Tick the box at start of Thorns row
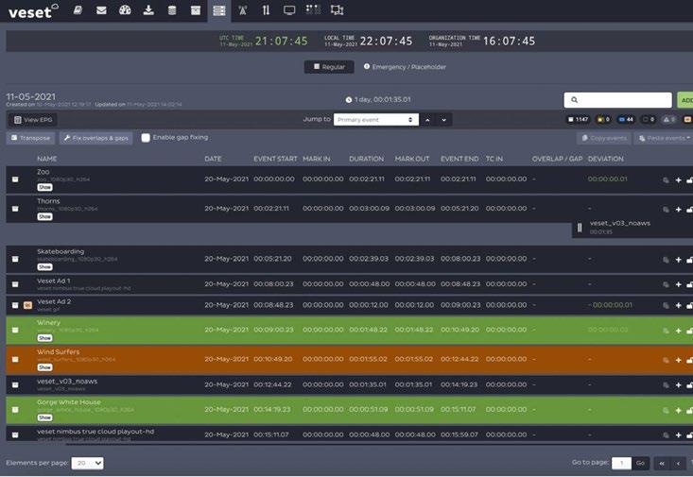693x477 pixels. [15, 209]
